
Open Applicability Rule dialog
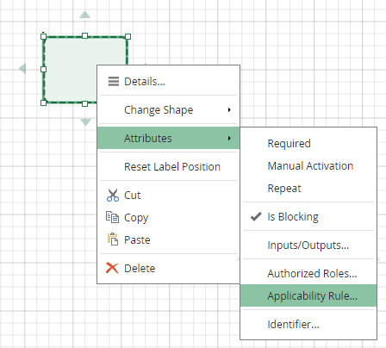(x=308, y=295)
